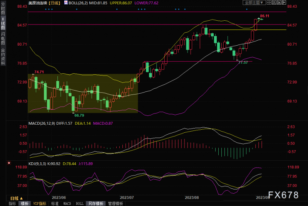Expand the 日线 period selector
Image resolution: width=308 pixels, height=206 pixels.
(17, 198)
